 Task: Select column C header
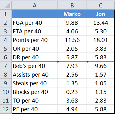[x=100, y=5]
